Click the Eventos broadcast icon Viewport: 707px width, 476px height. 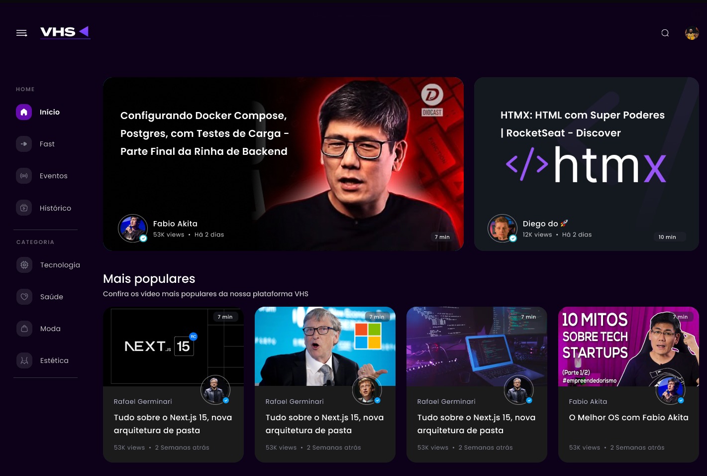(x=24, y=176)
